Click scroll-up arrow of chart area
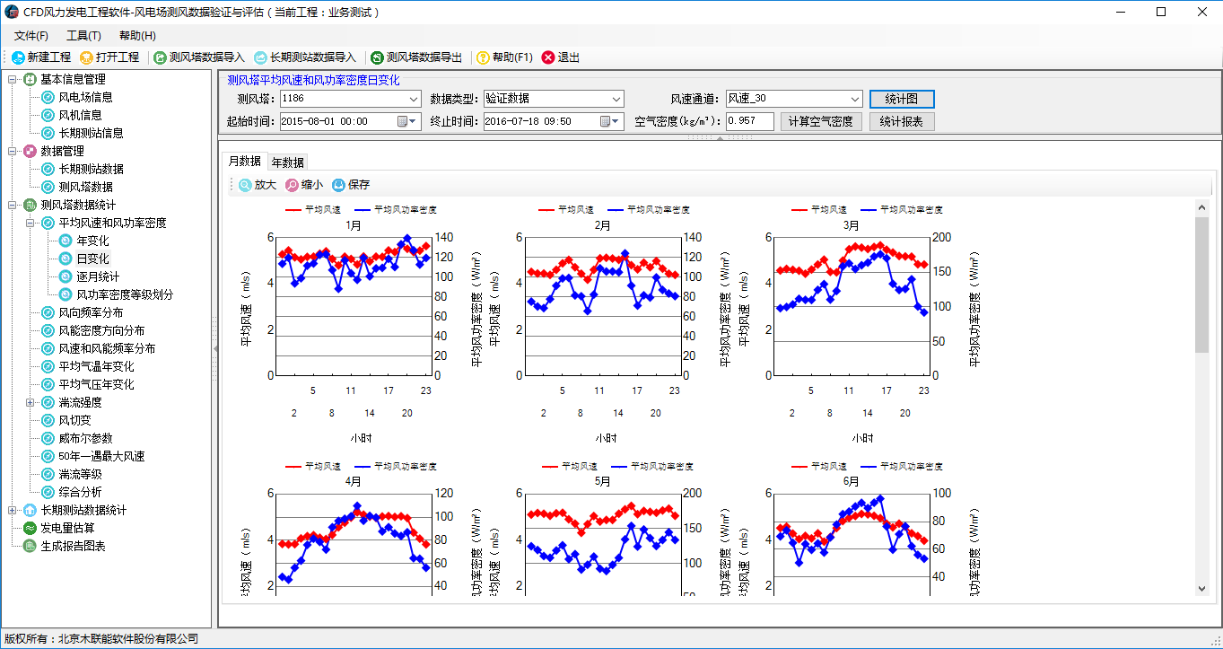The height and width of the screenshot is (649, 1223). tap(1202, 207)
